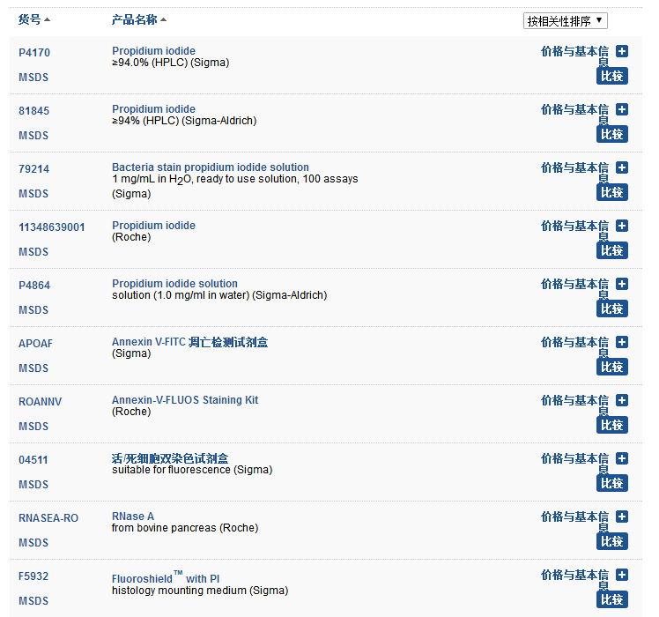The image size is (659, 617).
Task: Open MSDS for P4170
Action: 33,78
